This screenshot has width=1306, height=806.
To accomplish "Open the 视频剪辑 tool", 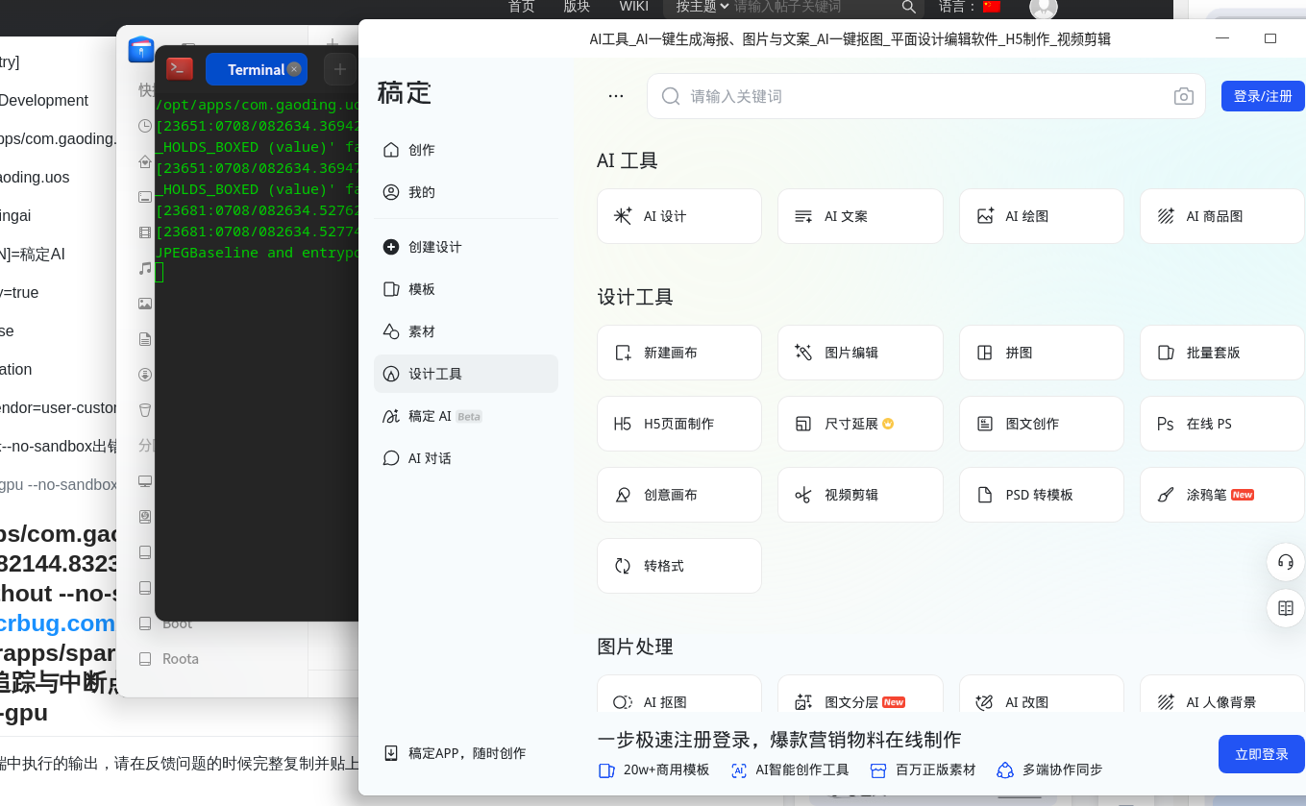I will pos(860,495).
